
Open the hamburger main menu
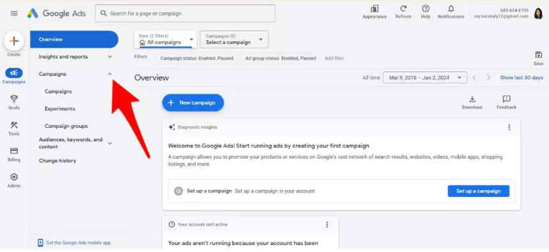coord(14,13)
